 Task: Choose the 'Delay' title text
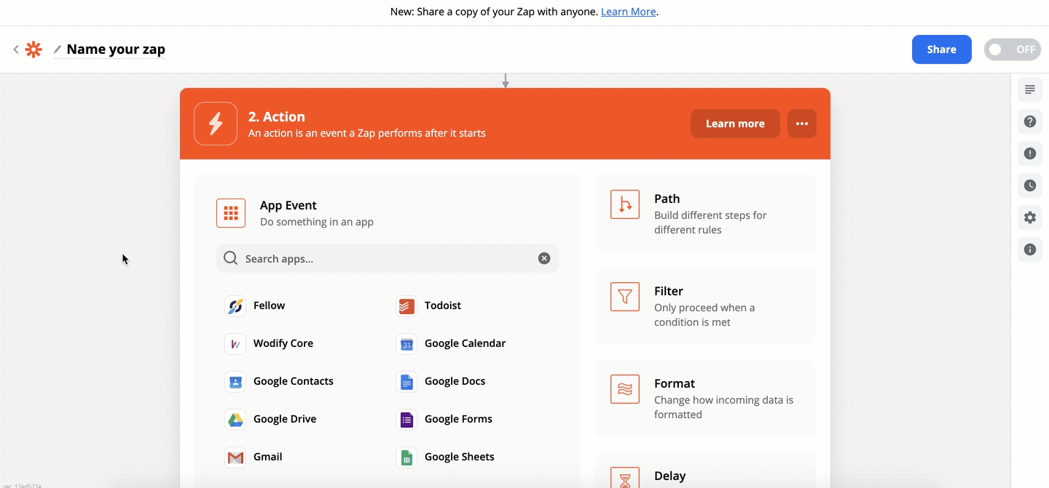[x=670, y=476]
